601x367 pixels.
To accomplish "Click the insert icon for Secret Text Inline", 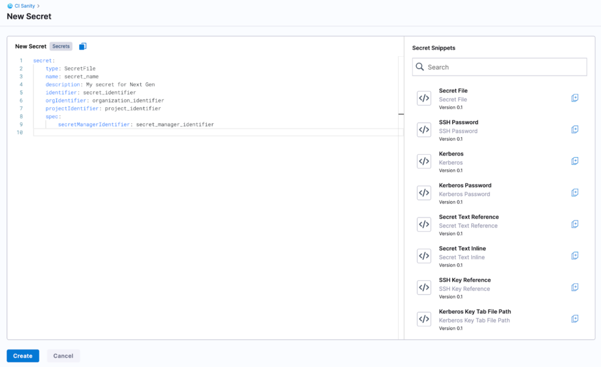I will 575,256.
